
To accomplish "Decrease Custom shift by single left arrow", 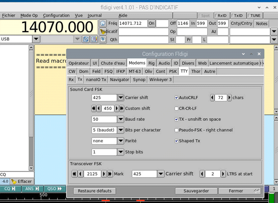I will tap(98, 108).
